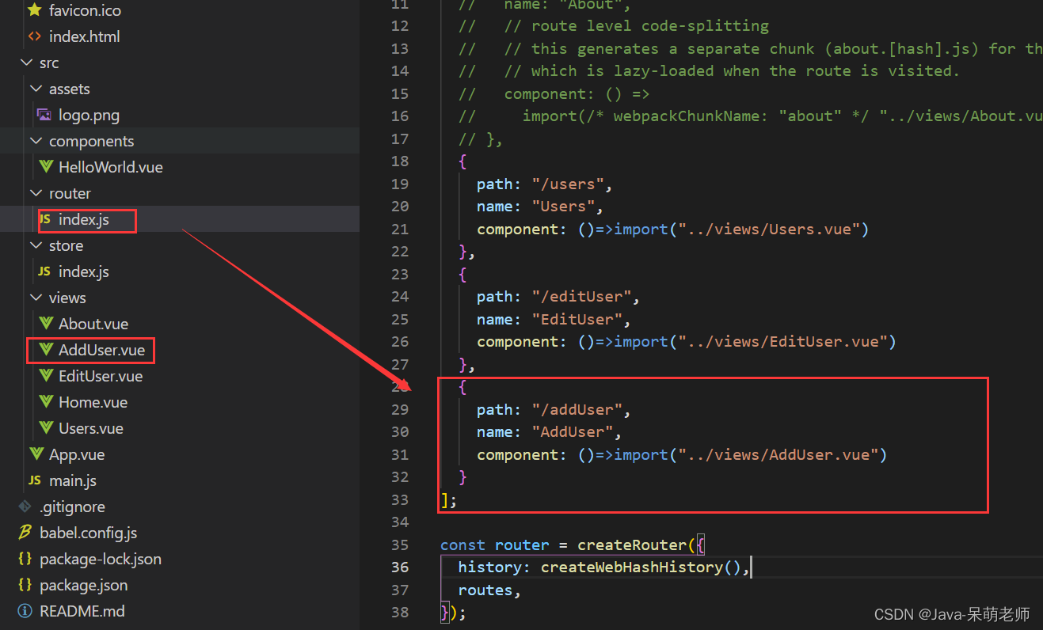1043x630 pixels.
Task: Click the JS icon beside main.js
Action: click(x=35, y=480)
